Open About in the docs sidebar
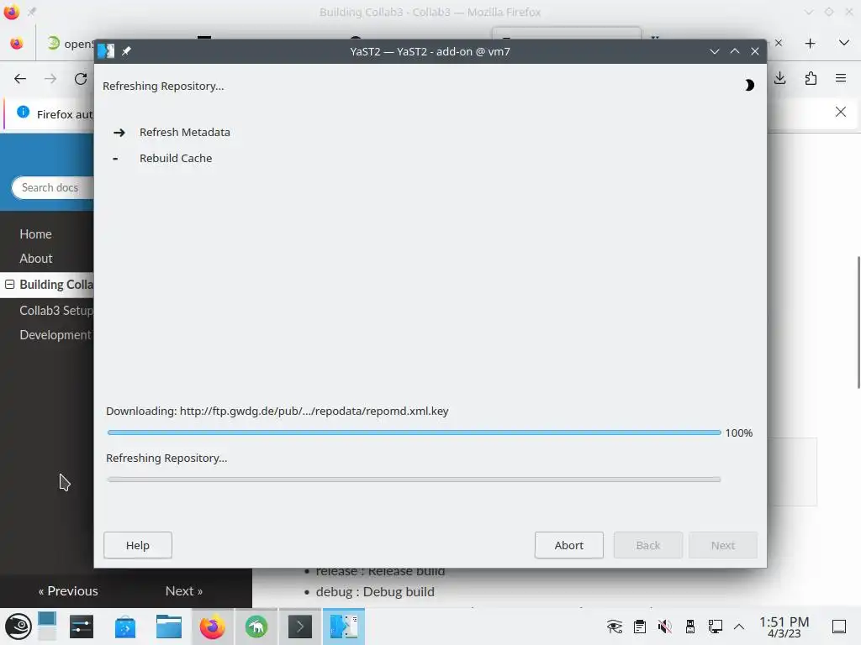This screenshot has width=861, height=645. click(36, 259)
